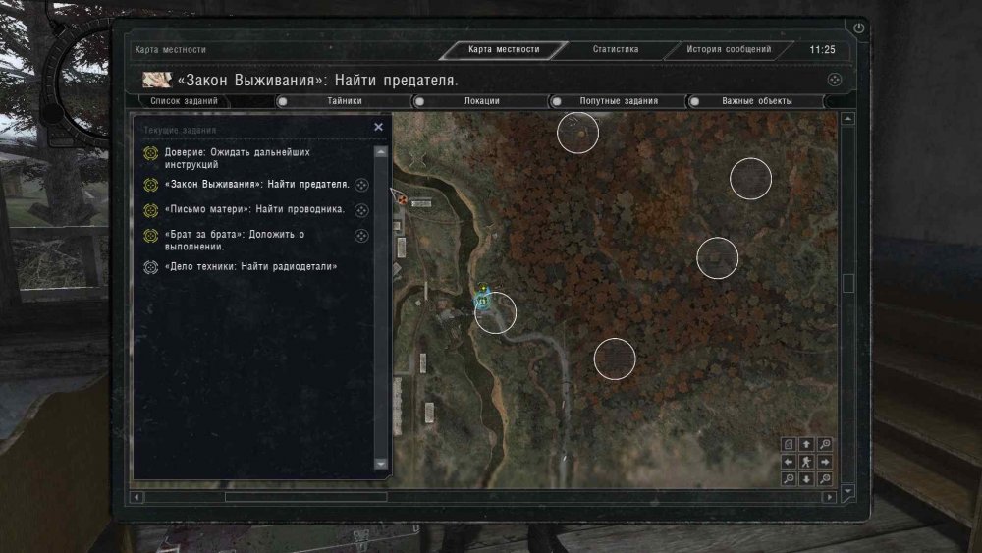This screenshot has height=553, width=982.
Task: Click quest icon beside Доверие task
Action: pos(150,153)
